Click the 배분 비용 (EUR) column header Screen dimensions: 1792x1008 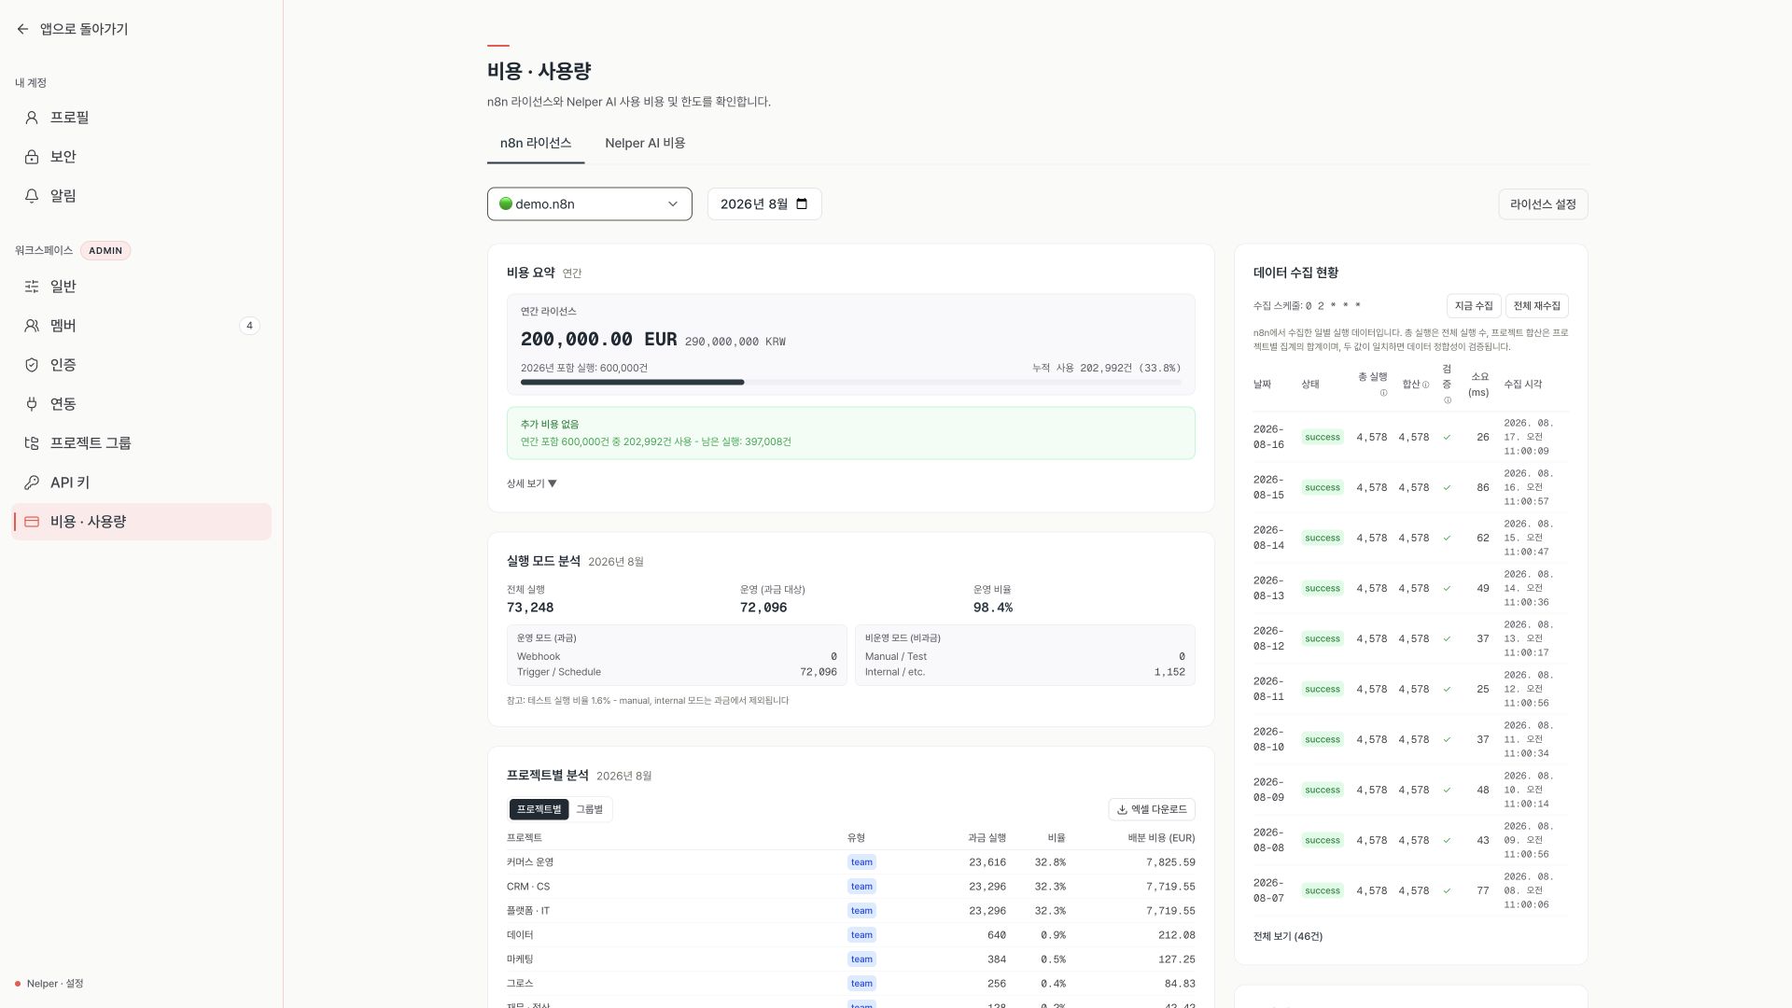(x=1161, y=838)
